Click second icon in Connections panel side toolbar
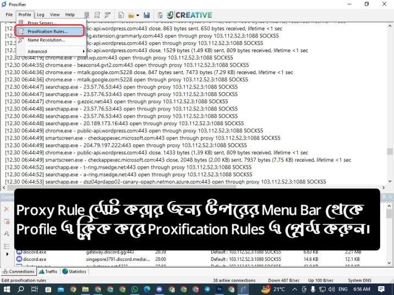 click(7, 221)
